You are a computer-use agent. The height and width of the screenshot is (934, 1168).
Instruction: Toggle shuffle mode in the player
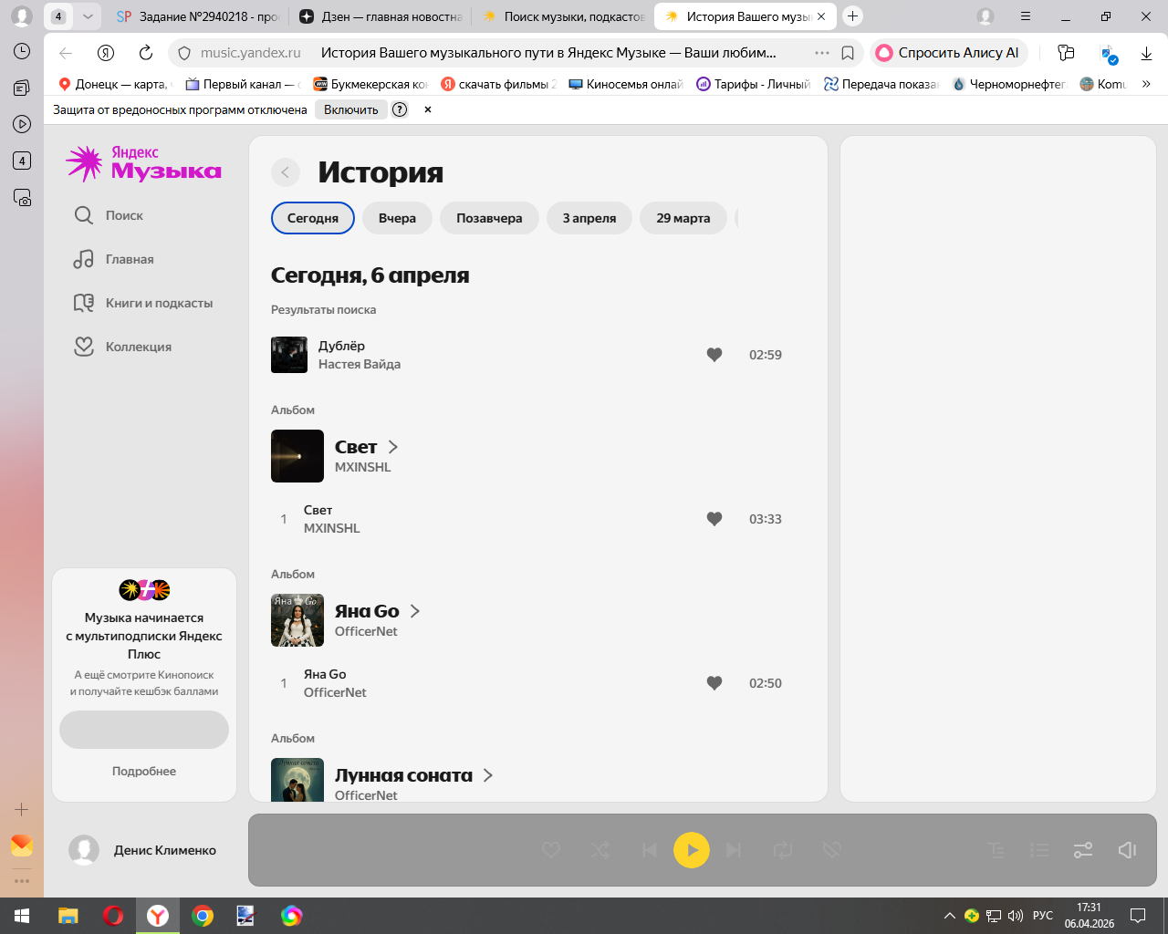pos(600,850)
